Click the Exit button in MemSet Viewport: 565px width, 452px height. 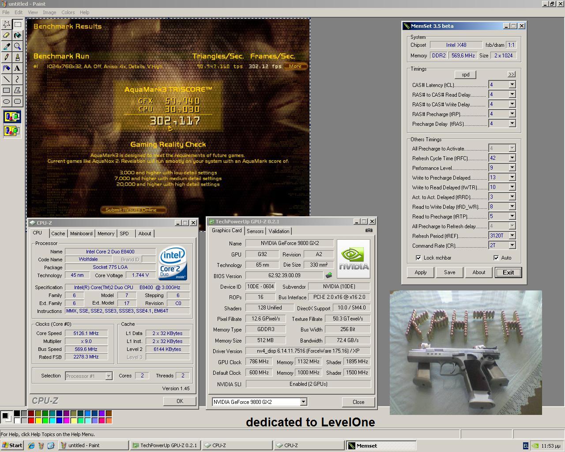pyautogui.click(x=508, y=272)
